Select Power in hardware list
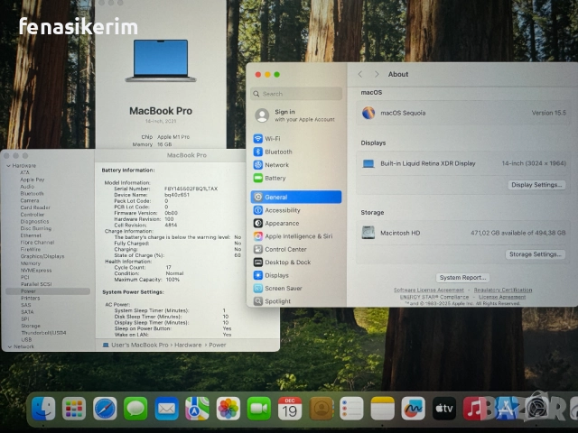The height and width of the screenshot is (433, 578). click(x=48, y=291)
